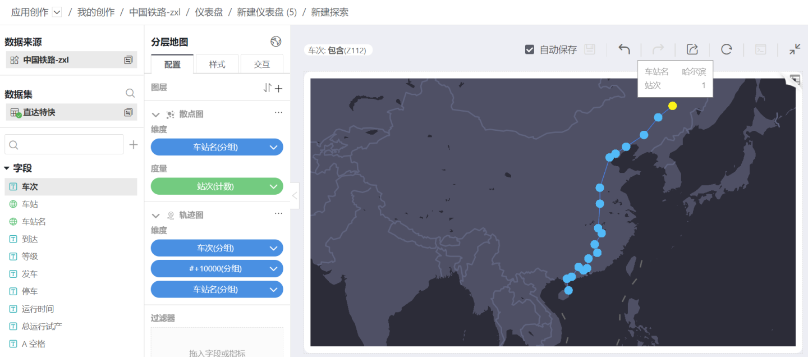Image resolution: width=808 pixels, height=357 pixels.
Task: Go to 我的创作 in breadcrumb
Action: (x=95, y=12)
